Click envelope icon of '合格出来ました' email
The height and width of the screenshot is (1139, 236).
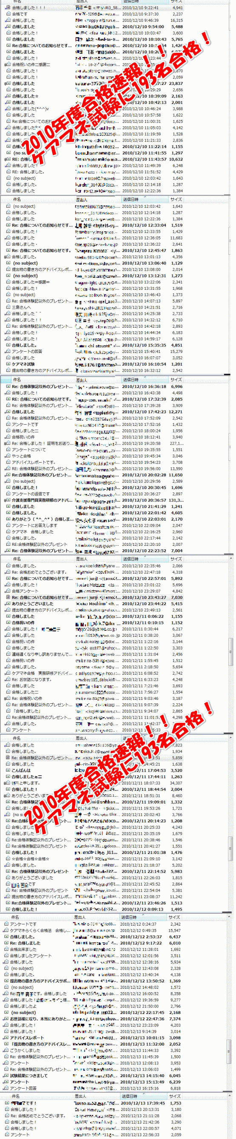(6, 950)
